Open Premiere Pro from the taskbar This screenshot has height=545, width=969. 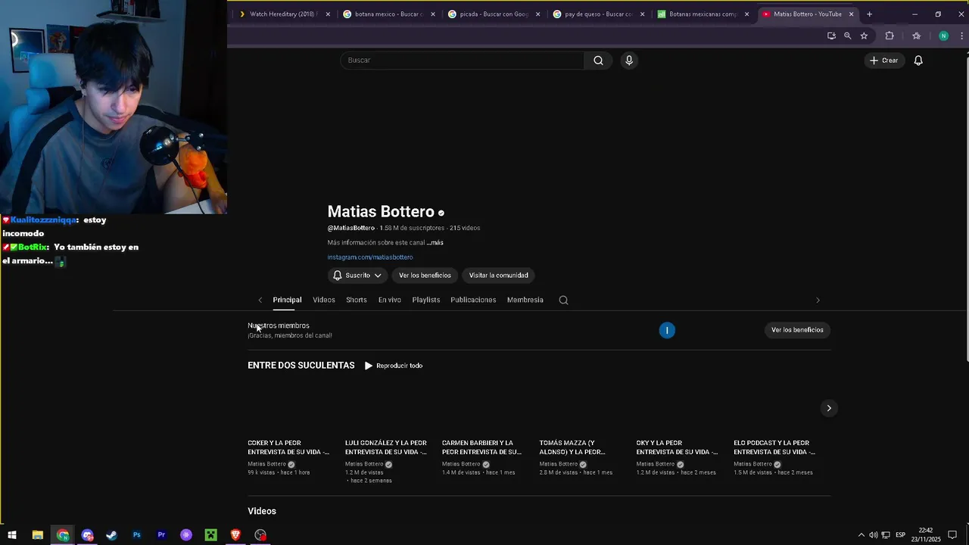click(x=161, y=535)
